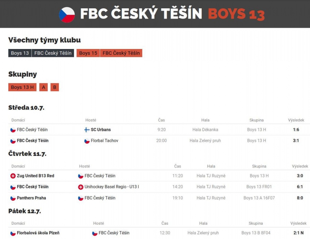Screen dimensions: 310x239
Task: Open SC Urbans team page
Action: pyautogui.click(x=101, y=130)
